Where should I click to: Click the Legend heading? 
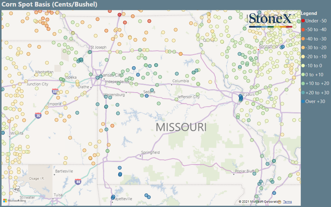pos(309,13)
